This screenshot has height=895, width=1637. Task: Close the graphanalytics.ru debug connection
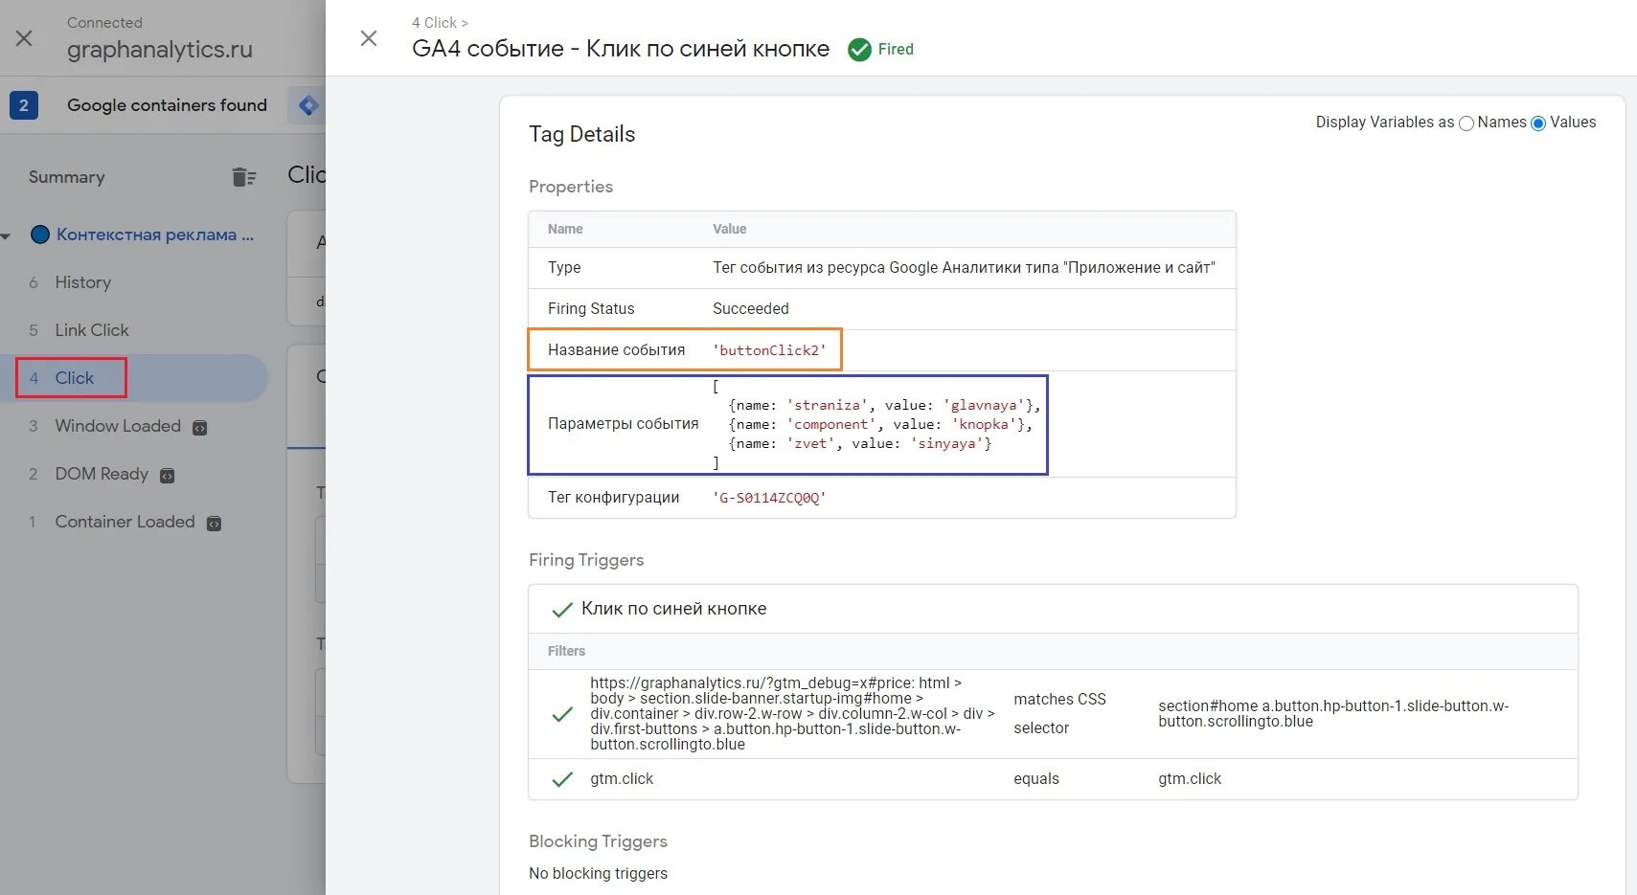pyautogui.click(x=24, y=38)
